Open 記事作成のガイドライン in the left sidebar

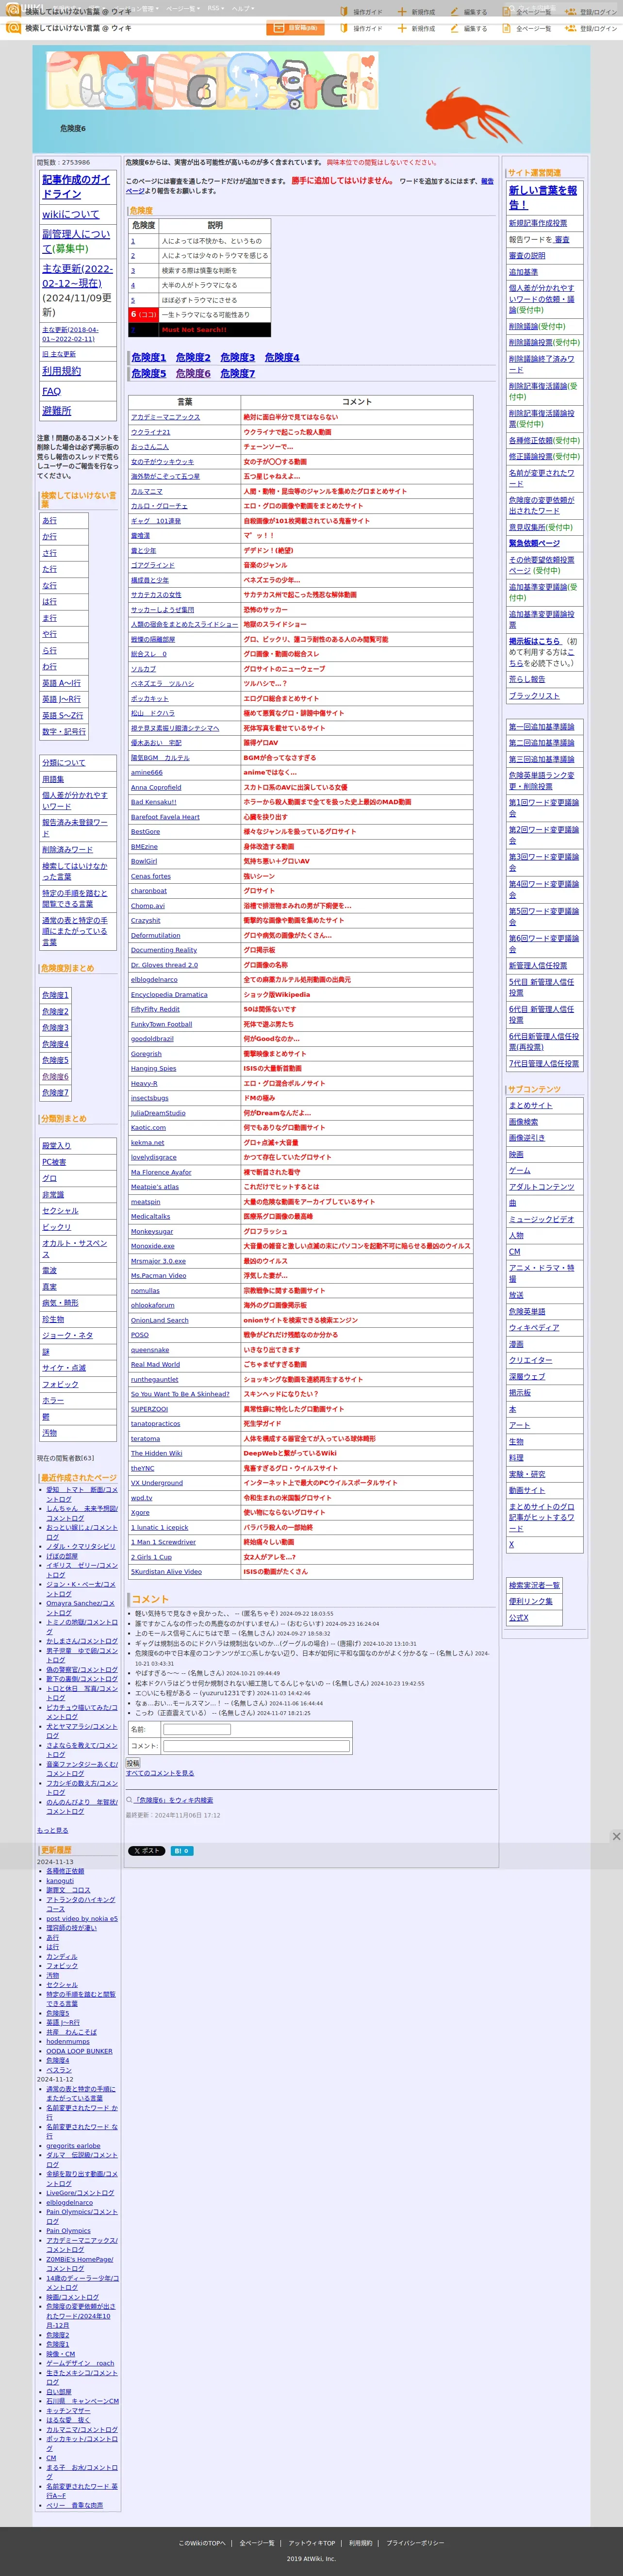[x=76, y=187]
